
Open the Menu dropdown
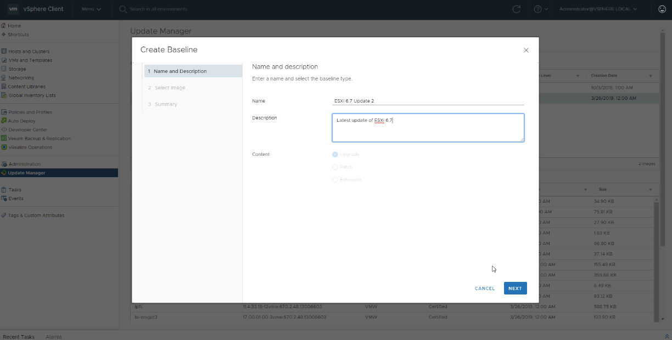pyautogui.click(x=91, y=9)
